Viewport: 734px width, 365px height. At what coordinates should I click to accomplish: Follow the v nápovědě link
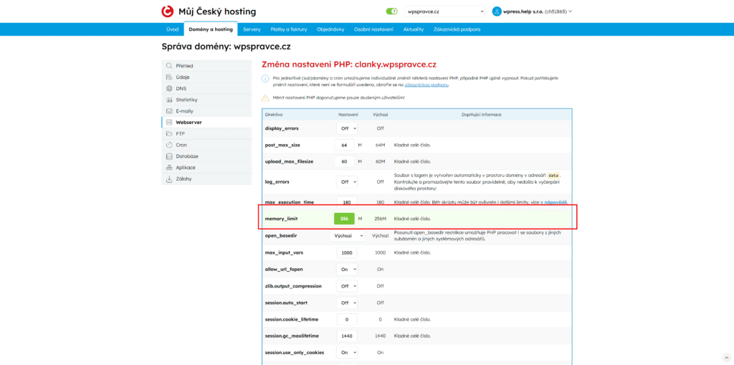pos(554,202)
